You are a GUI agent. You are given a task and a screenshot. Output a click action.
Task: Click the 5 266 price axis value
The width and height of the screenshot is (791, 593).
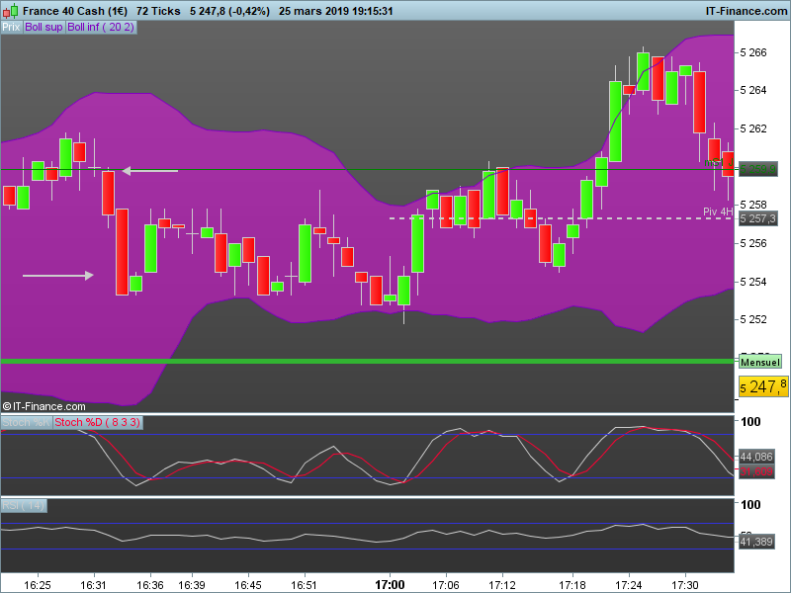753,52
